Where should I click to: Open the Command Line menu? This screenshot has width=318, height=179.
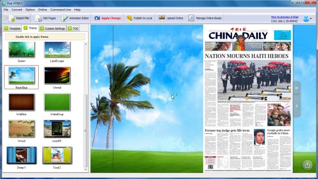click(61, 9)
